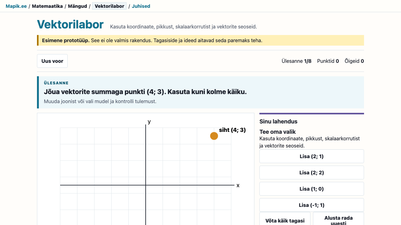Add vector with Lisa (2; 2)

point(312,172)
